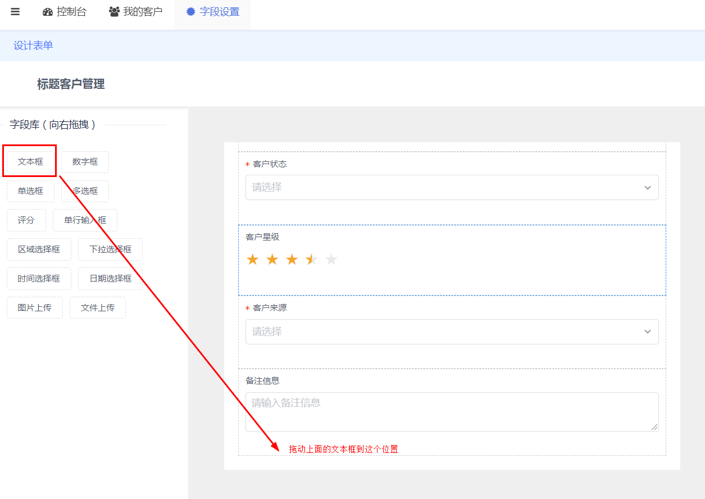Image resolution: width=705 pixels, height=499 pixels.
Task: Toggle the hamburger sidebar menu icon
Action: [x=15, y=12]
